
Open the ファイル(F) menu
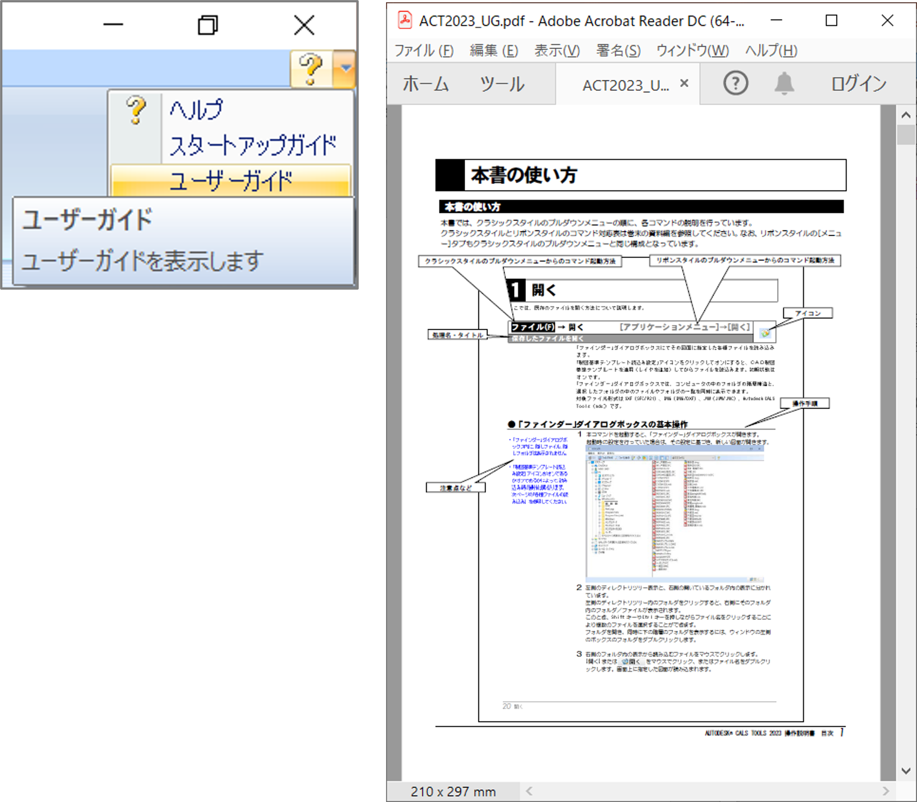click(423, 50)
